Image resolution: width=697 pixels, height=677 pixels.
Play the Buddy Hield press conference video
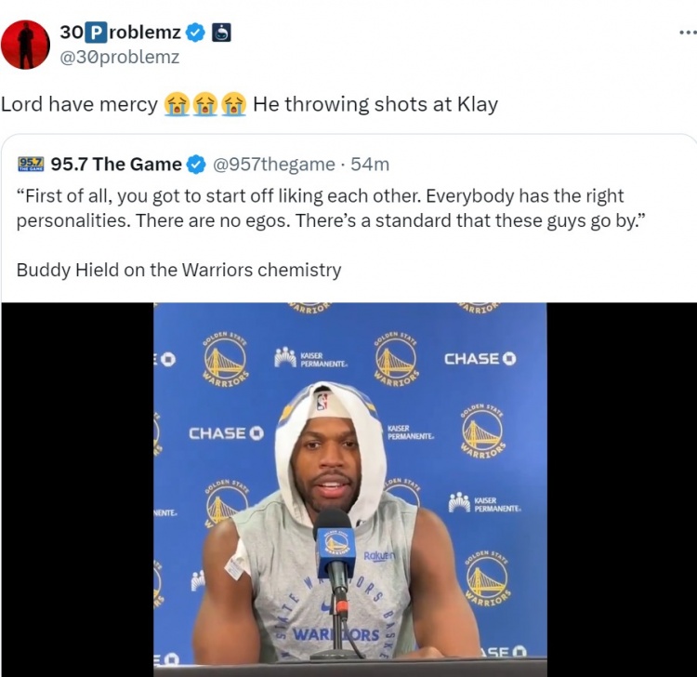pyautogui.click(x=349, y=489)
